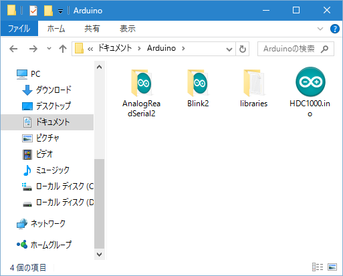Open the libraries folder

pos(253,88)
